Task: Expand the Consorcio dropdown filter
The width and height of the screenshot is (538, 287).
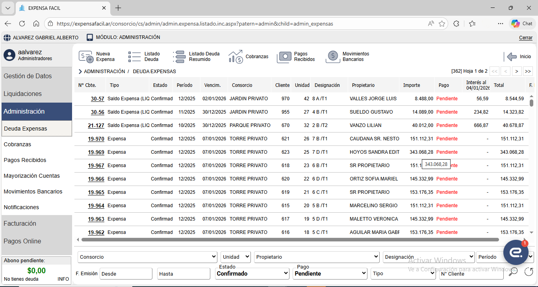Action: tap(147, 257)
